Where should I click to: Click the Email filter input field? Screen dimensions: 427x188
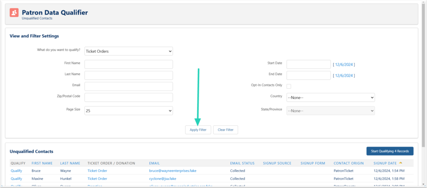pos(128,86)
